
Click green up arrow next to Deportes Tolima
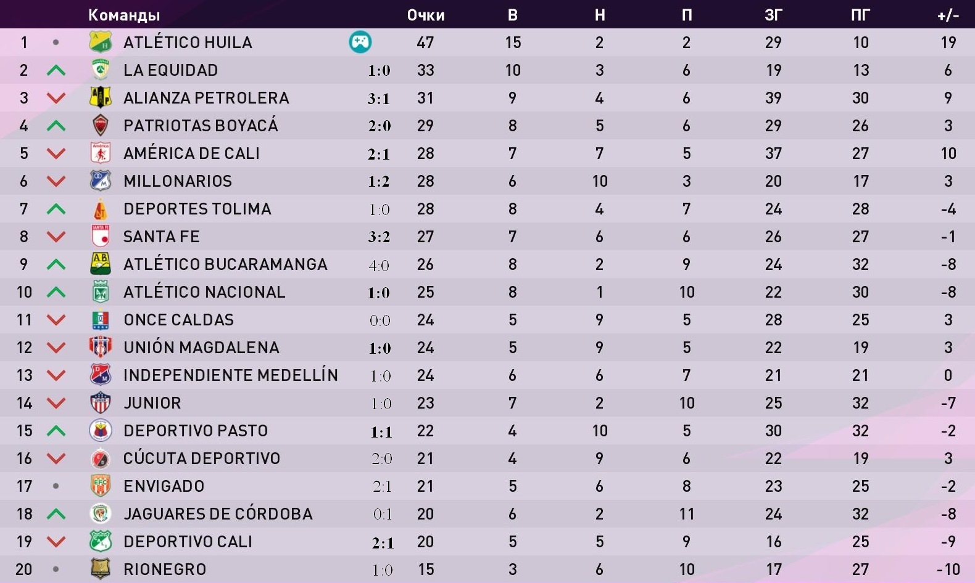pos(56,209)
